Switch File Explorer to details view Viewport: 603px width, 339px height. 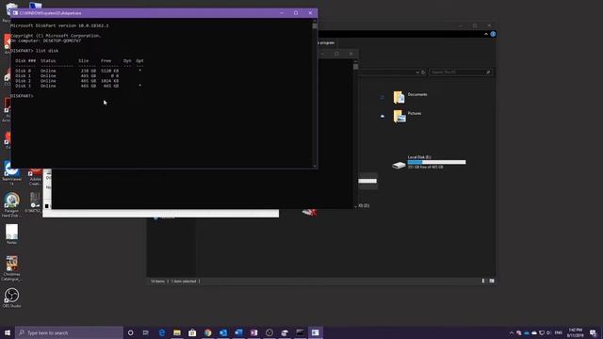coord(483,281)
